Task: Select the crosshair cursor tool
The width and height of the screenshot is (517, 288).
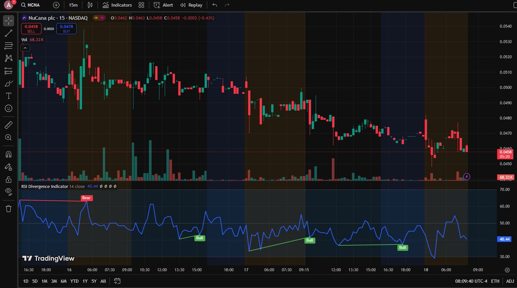Action: [x=9, y=20]
